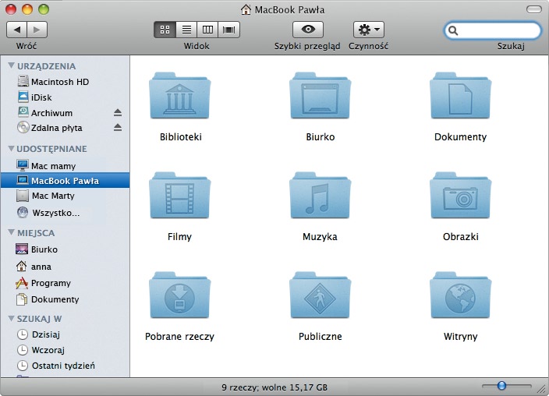
Task: Open Dokumenty in the sidebar
Action: [x=66, y=299]
